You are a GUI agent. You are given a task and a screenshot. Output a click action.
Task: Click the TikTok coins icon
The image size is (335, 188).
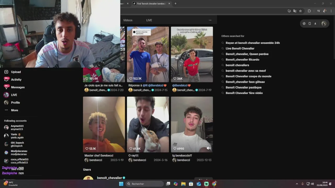(x=304, y=23)
